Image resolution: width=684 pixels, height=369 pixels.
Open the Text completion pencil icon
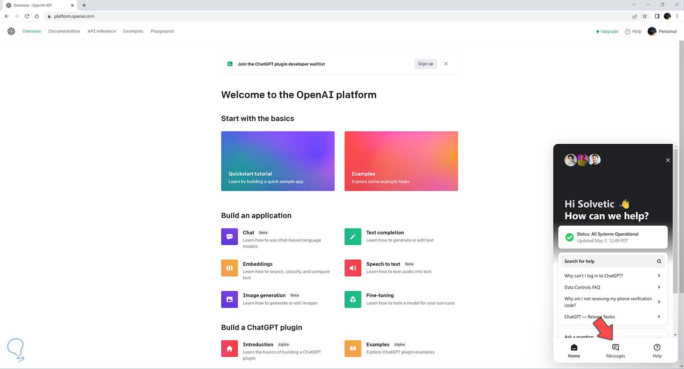point(353,237)
